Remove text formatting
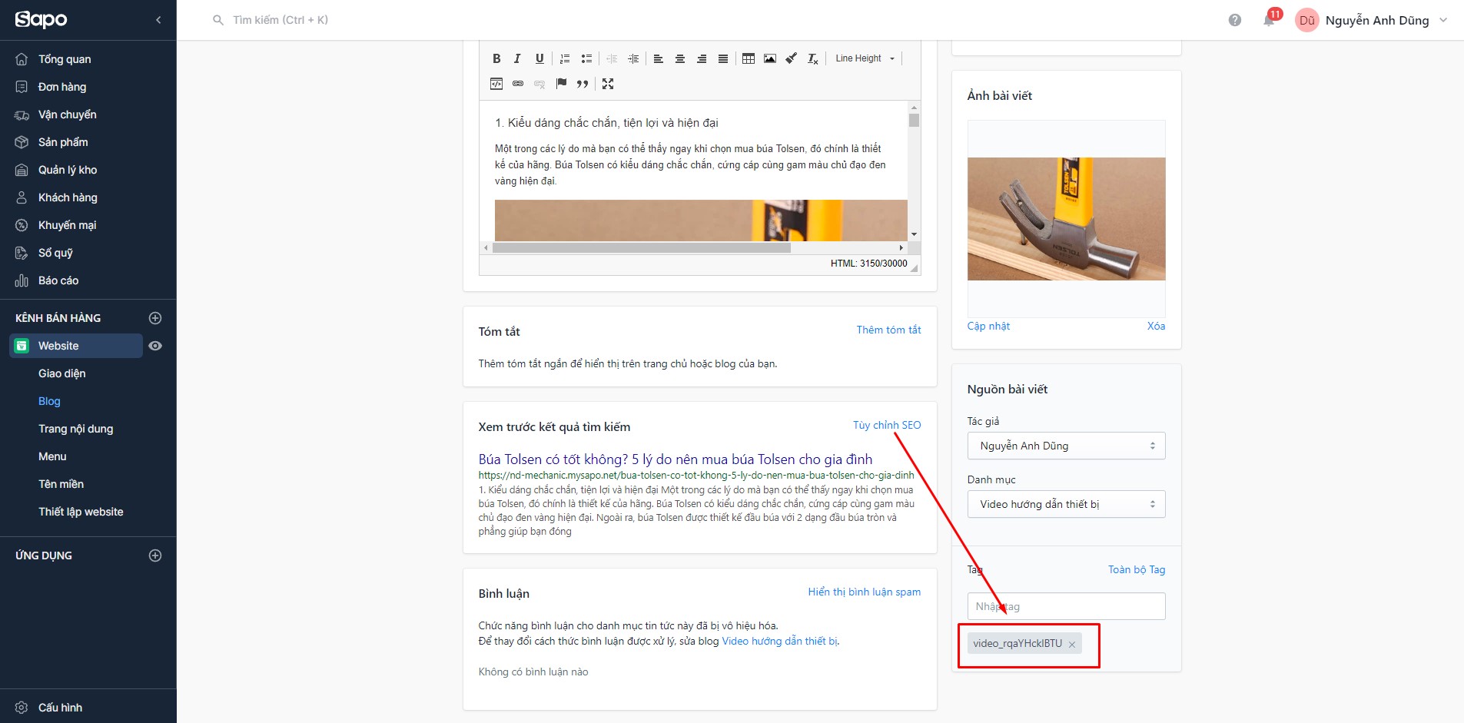 (813, 58)
